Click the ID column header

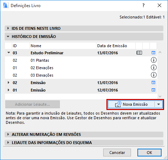point(21,46)
